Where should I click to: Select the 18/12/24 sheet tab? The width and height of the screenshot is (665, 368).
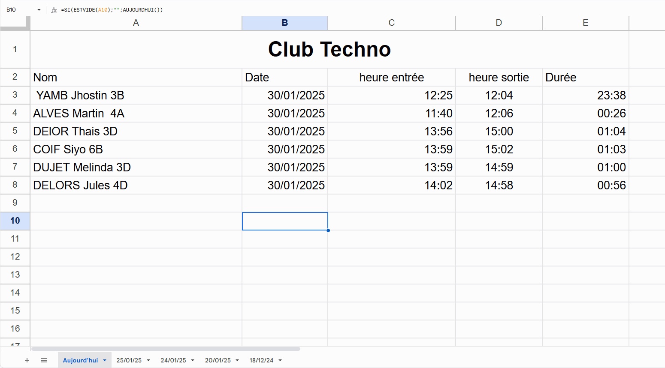pyautogui.click(x=261, y=360)
